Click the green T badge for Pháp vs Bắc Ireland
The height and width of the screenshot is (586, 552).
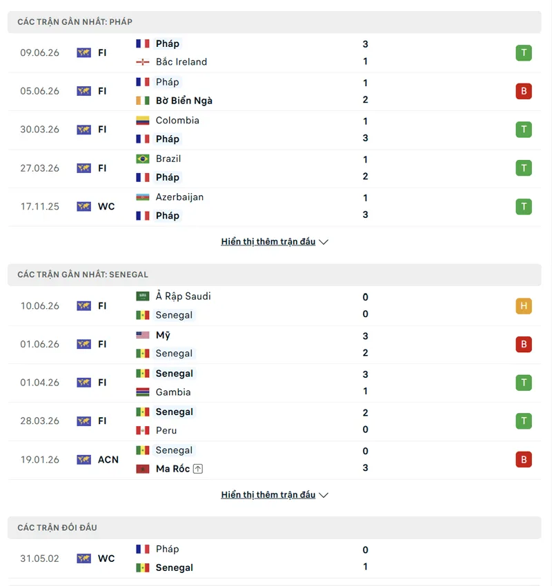pyautogui.click(x=524, y=52)
